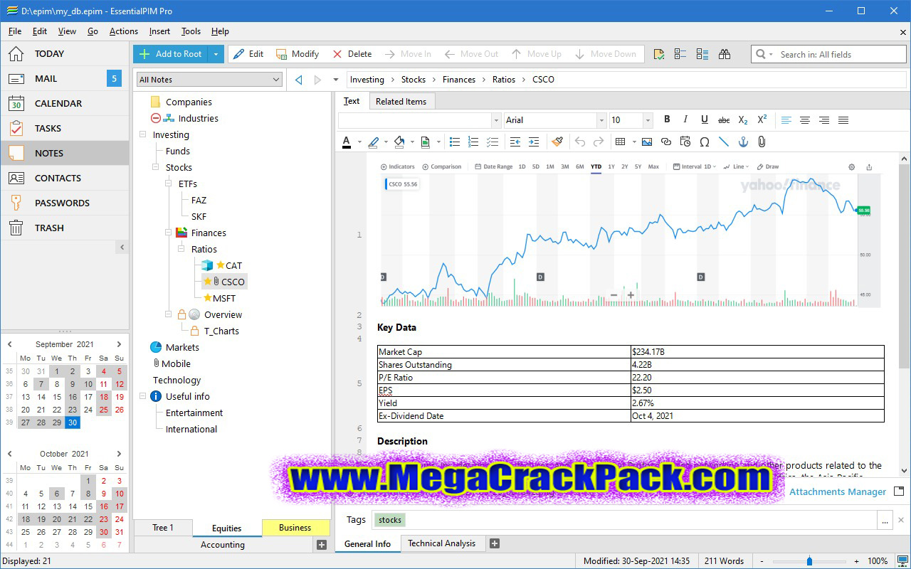The width and height of the screenshot is (911, 569).
Task: Collapse the Stocks tree node
Action: tap(156, 167)
